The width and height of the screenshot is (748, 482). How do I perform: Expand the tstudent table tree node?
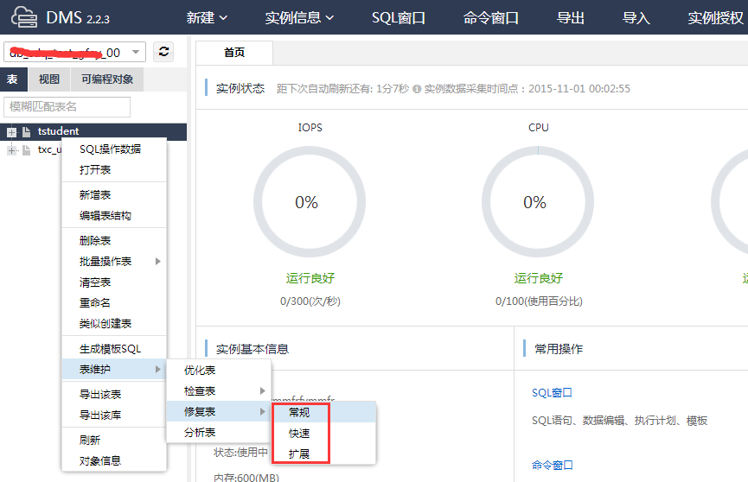[11, 132]
